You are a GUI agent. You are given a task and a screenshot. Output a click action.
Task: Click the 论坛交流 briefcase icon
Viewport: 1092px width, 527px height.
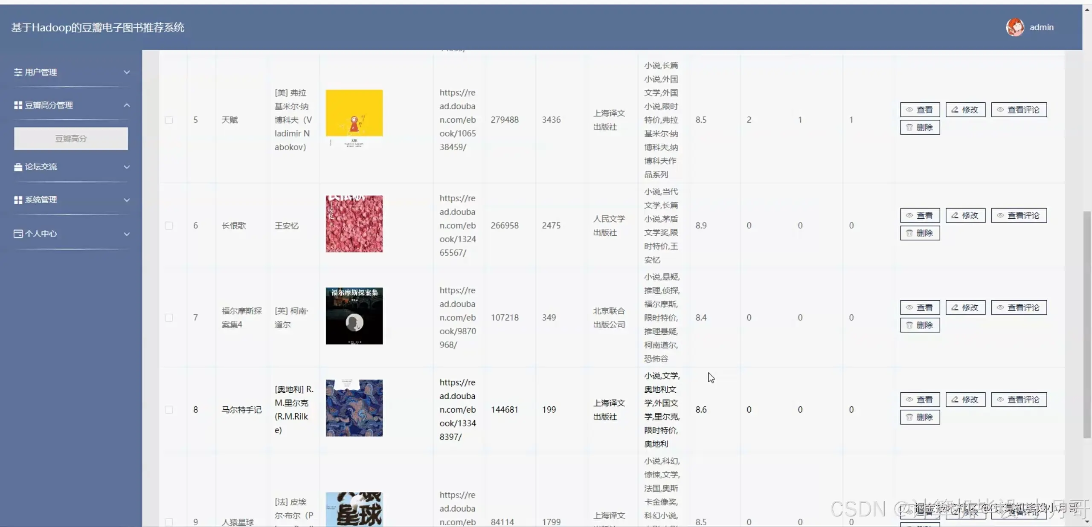click(x=18, y=167)
